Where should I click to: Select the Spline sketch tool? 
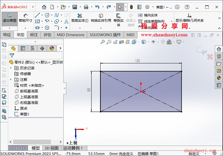(x=57, y=15)
